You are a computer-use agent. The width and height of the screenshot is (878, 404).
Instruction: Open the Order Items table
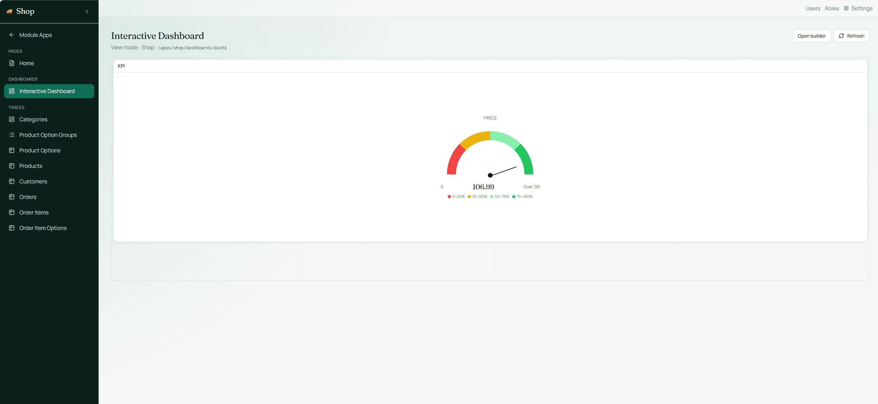point(49,212)
